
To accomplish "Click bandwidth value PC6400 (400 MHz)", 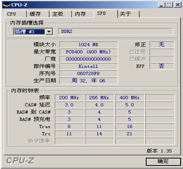I will [89, 52].
